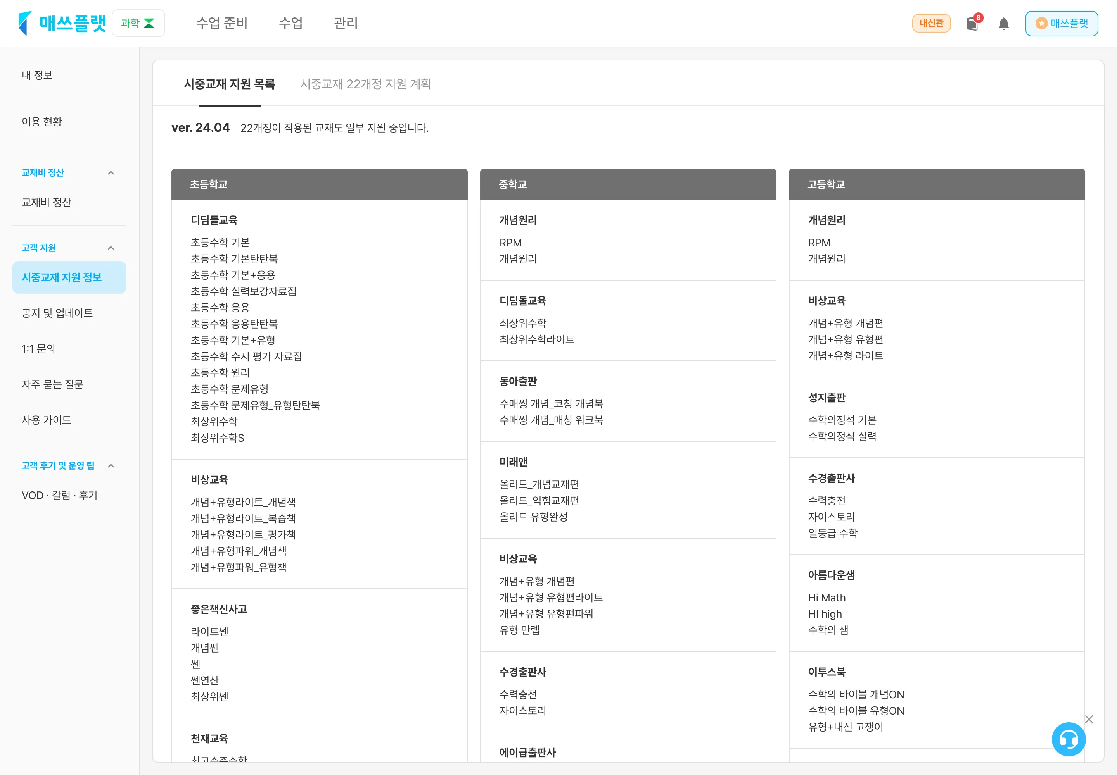The width and height of the screenshot is (1117, 775).
Task: Click 개념+유형라이트_복습책 entry
Action: click(243, 518)
